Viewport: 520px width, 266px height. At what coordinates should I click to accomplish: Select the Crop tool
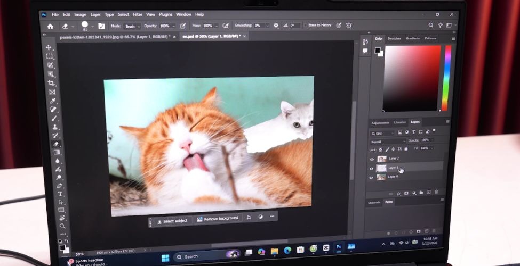pos(51,83)
